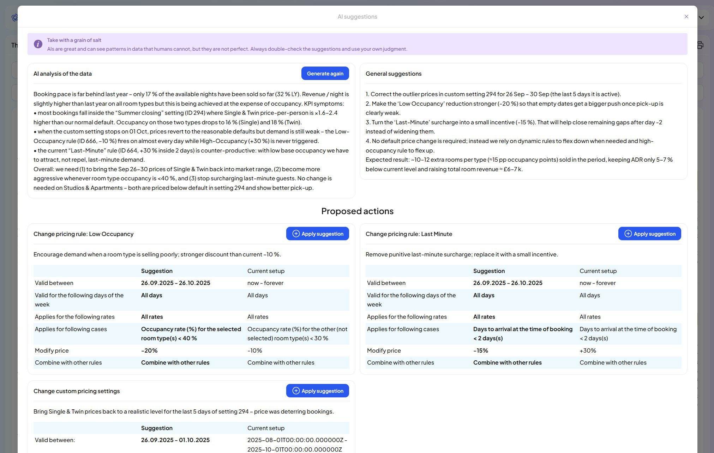This screenshot has height=453, width=714.
Task: Click the 'Take with a grain of salt' notice
Action: 74,40
